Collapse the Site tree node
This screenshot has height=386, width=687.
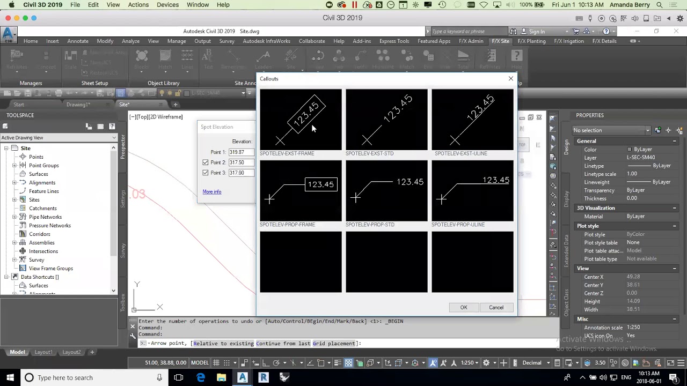point(6,149)
